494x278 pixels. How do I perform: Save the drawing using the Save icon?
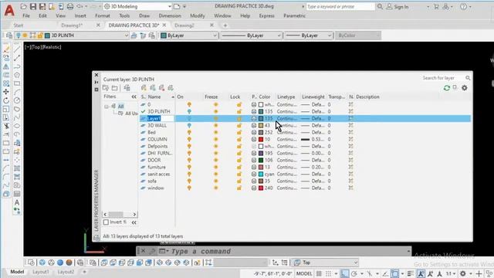pos(33,6)
